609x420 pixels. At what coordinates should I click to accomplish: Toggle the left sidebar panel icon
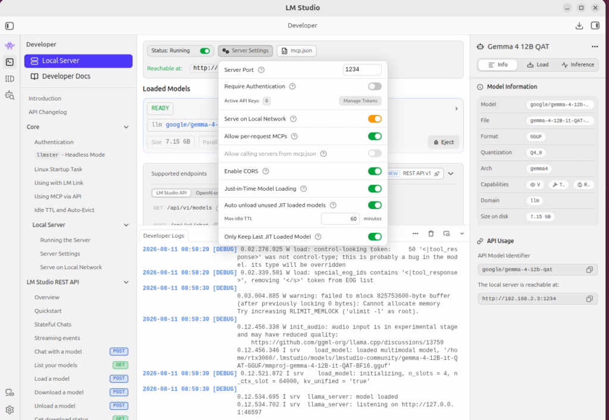[x=10, y=26]
